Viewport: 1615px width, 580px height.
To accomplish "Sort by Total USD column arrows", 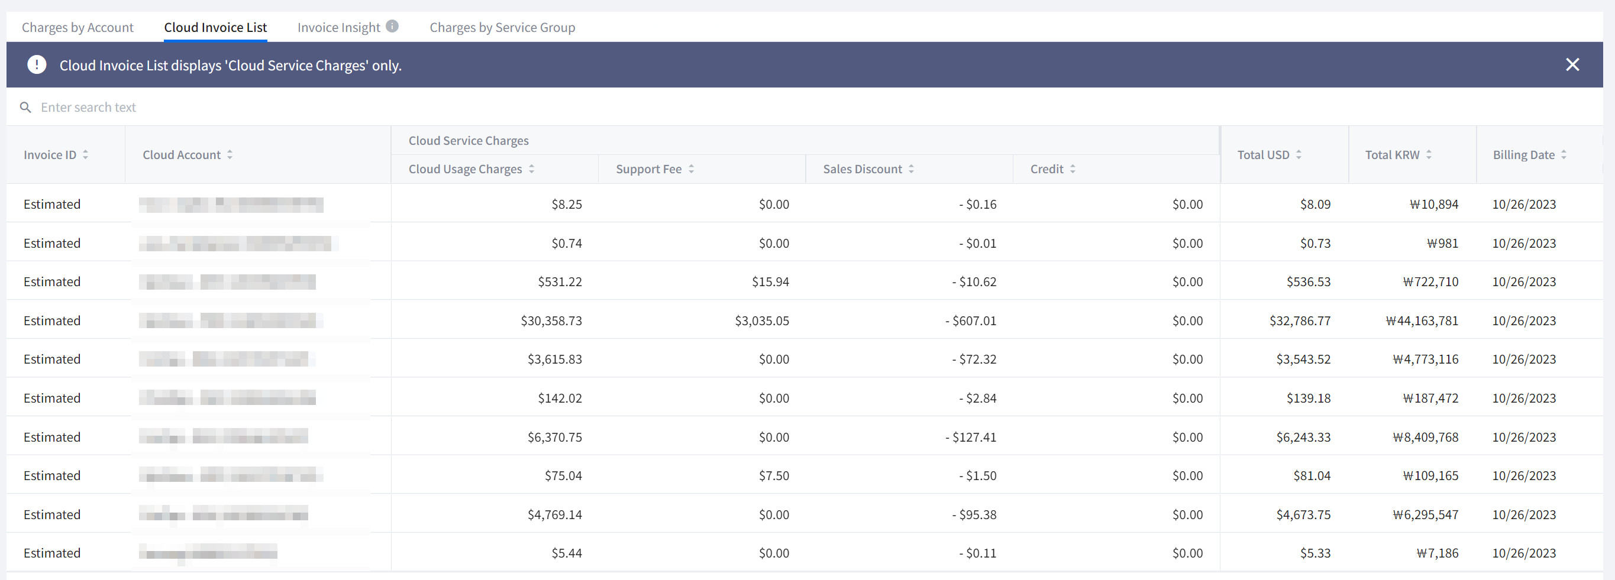I will 1299,155.
